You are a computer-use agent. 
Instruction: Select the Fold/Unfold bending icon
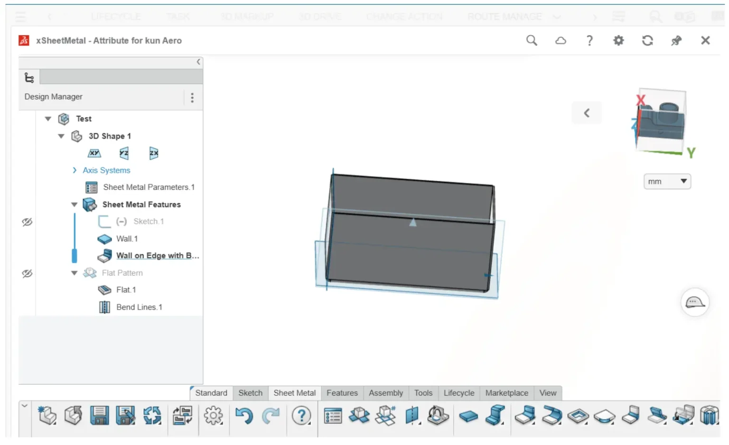pyautogui.click(x=683, y=416)
